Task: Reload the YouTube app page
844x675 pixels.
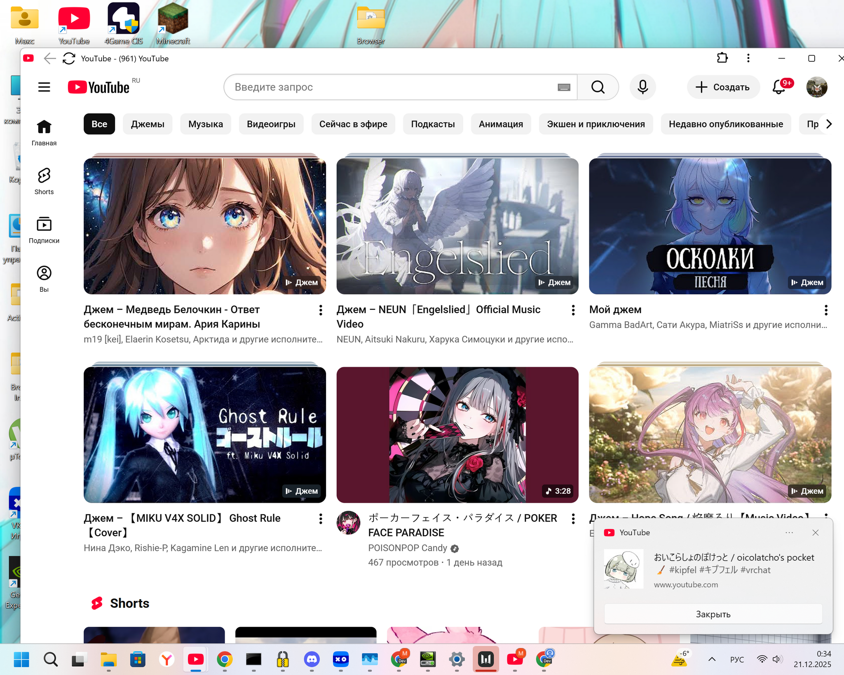Action: [x=69, y=59]
